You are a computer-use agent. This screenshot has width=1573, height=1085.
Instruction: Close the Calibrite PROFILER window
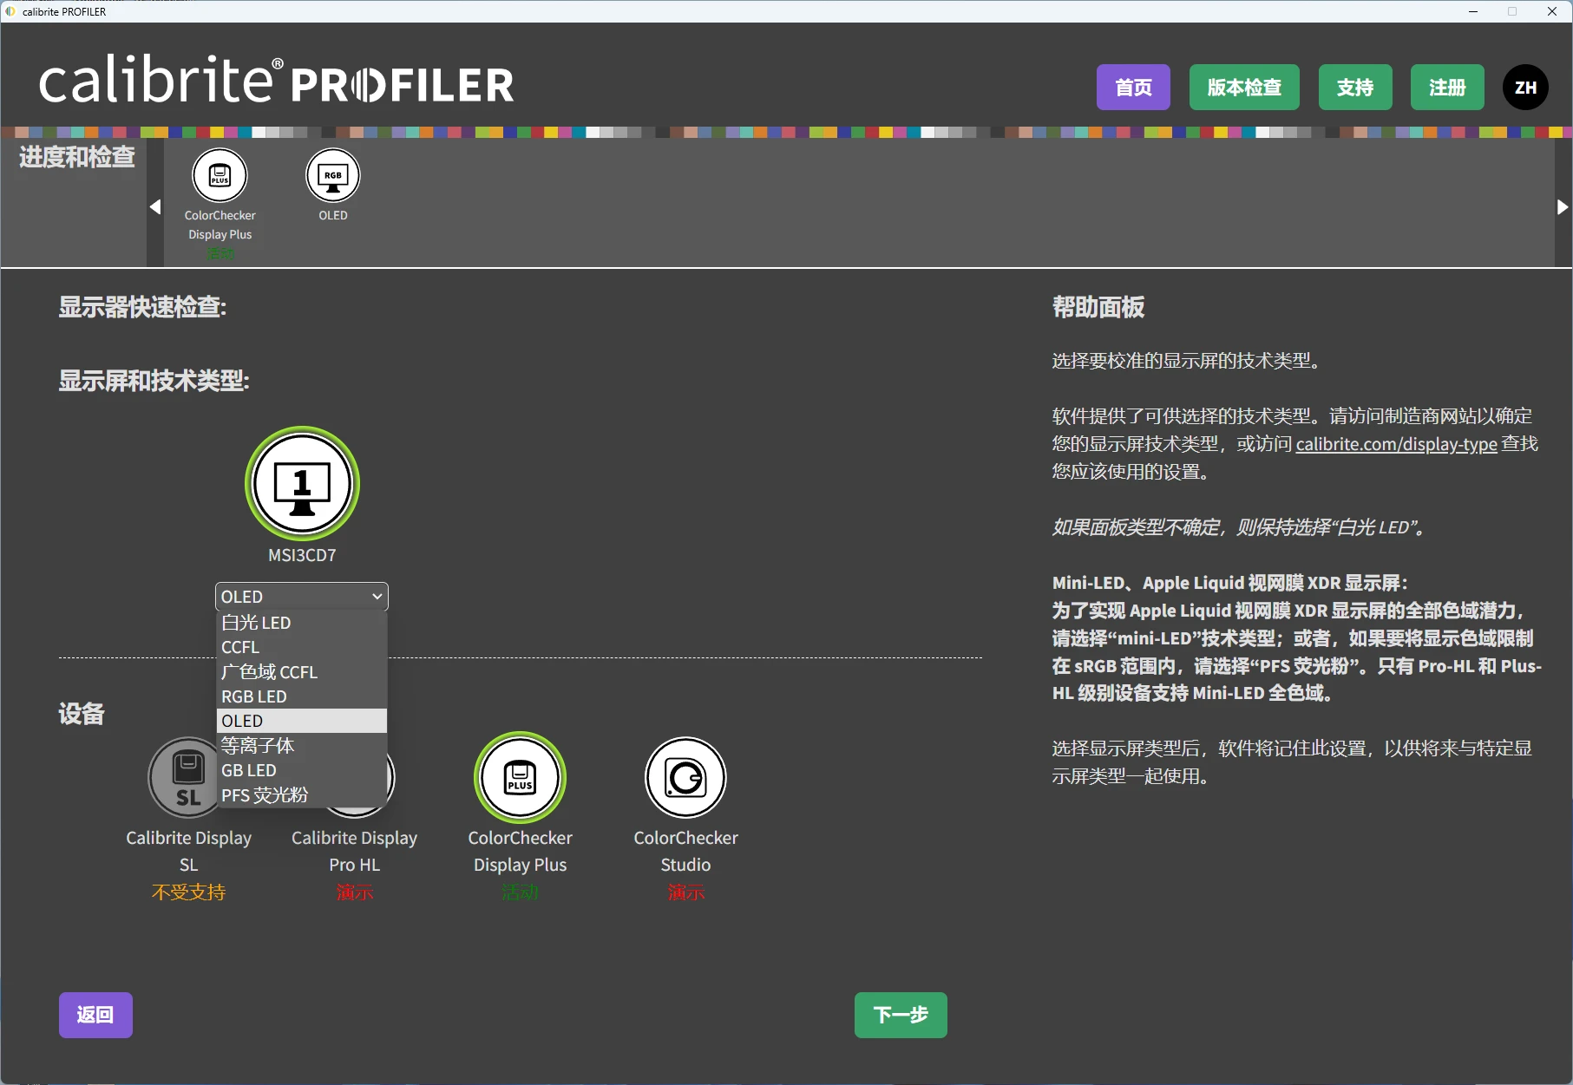click(x=1551, y=11)
